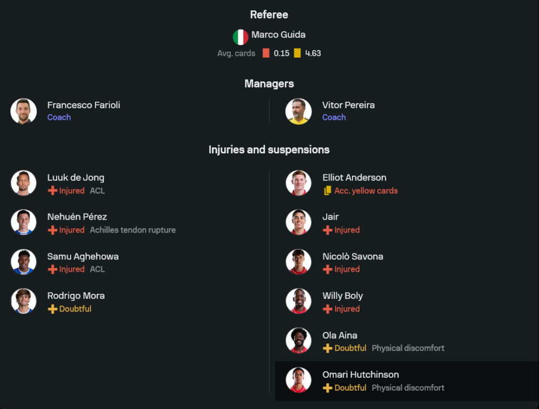Click Jair's player avatar

click(299, 223)
